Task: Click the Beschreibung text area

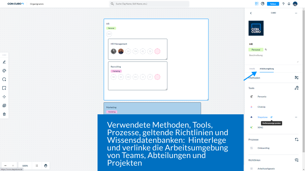Action: (273, 58)
